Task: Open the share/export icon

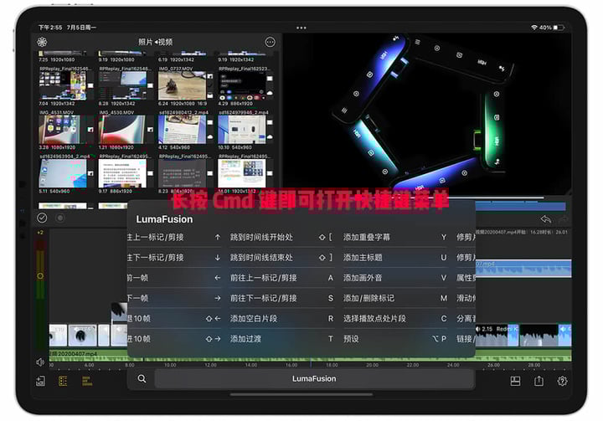Action: 539,381
